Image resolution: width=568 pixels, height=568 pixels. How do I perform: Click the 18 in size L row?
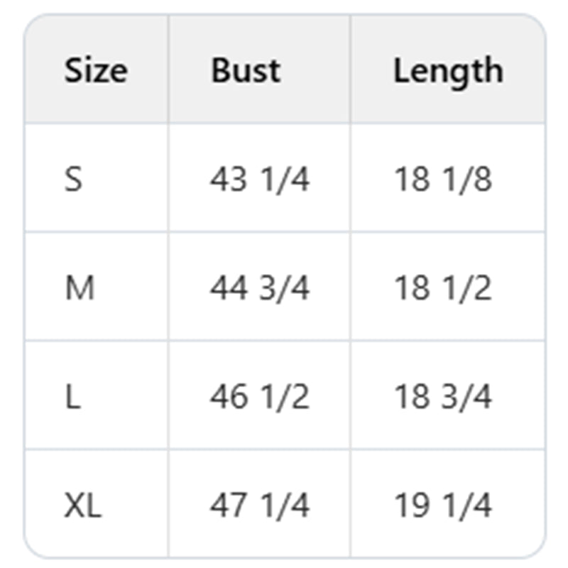pyautogui.click(x=412, y=398)
